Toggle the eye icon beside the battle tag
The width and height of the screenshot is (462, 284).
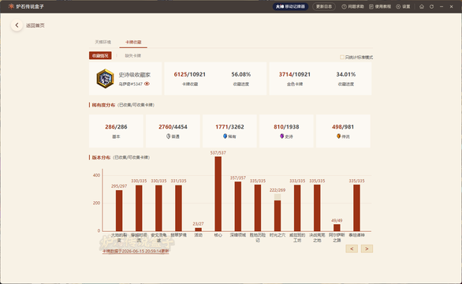(147, 84)
